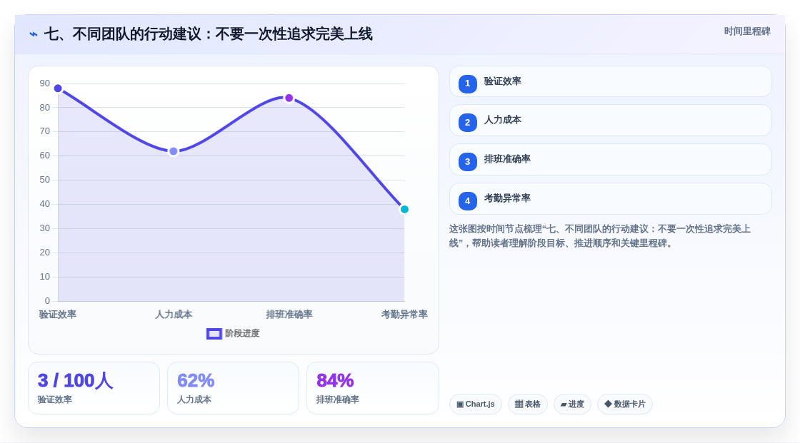Open the 验证效率 milestone row
This screenshot has width=800, height=443.
610,81
